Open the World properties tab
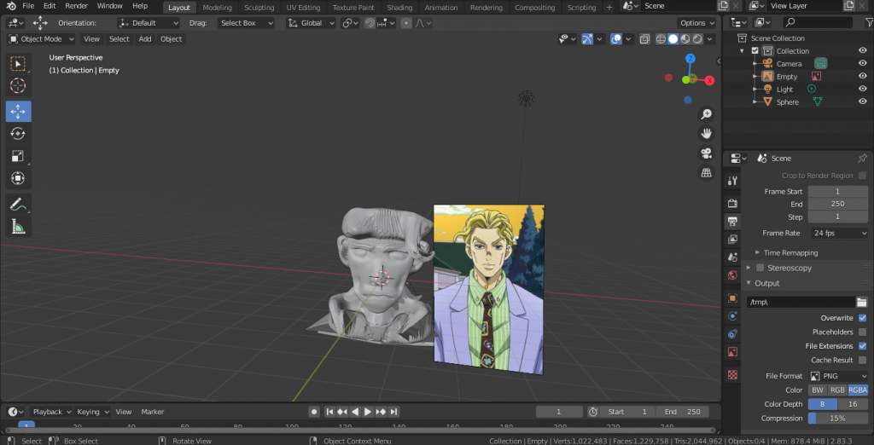Image resolution: width=874 pixels, height=445 pixels. pos(732,275)
